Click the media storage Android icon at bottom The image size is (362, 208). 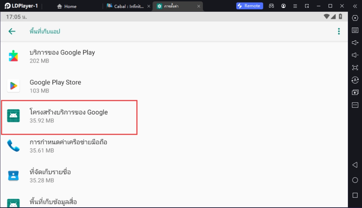(13, 203)
